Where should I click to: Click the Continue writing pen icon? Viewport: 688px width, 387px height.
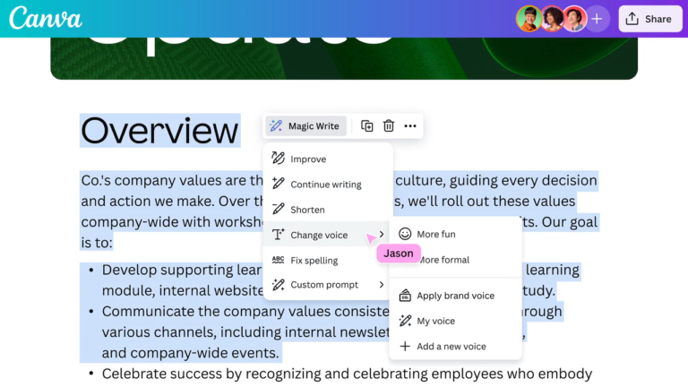278,184
